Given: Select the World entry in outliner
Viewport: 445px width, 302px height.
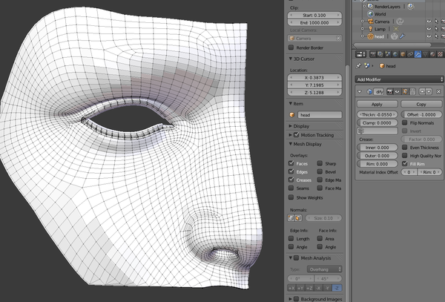Looking at the screenshot, I should [x=379, y=13].
